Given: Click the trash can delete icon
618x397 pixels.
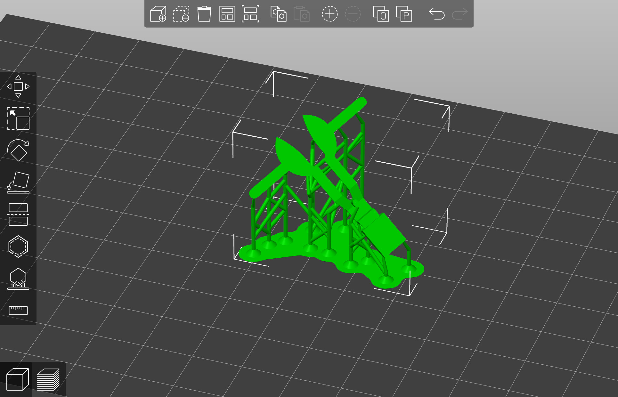Looking at the screenshot, I should 204,14.
